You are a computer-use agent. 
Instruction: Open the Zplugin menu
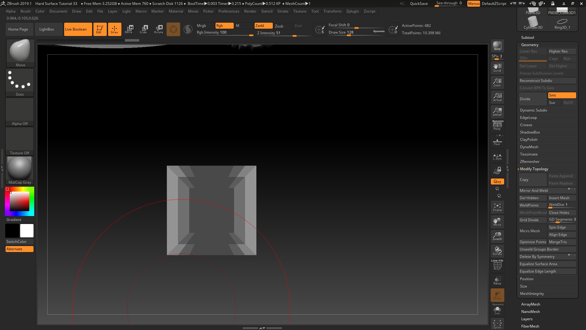[353, 11]
